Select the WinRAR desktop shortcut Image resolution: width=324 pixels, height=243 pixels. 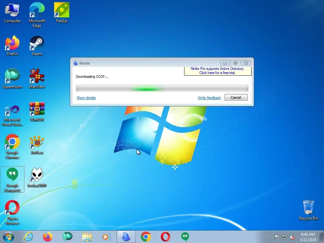tap(37, 112)
